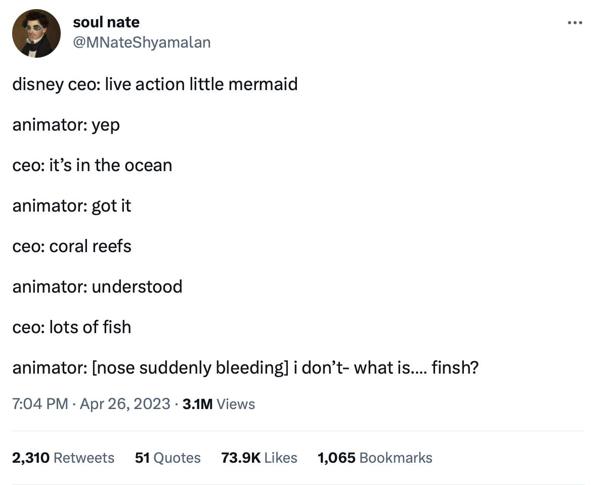600x485 pixels.
Task: Click the avatar portrait thumbnail
Action: pos(36,32)
